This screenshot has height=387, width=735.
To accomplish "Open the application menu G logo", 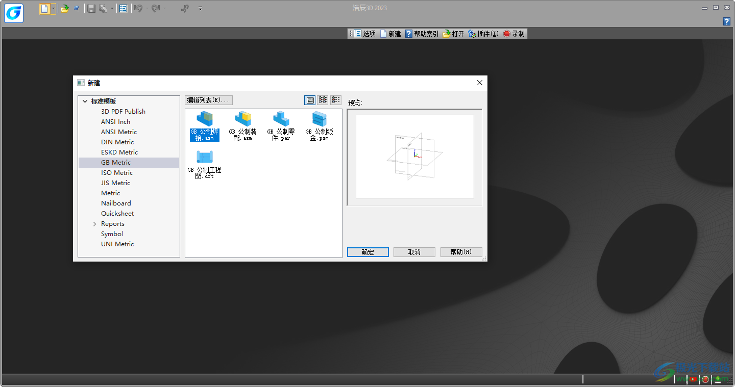I will (14, 13).
